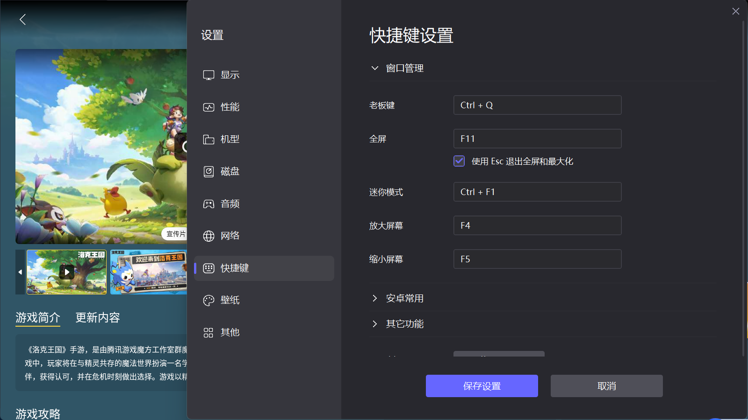The height and width of the screenshot is (420, 748).
Task: Click the 保存设置 button
Action: point(482,386)
